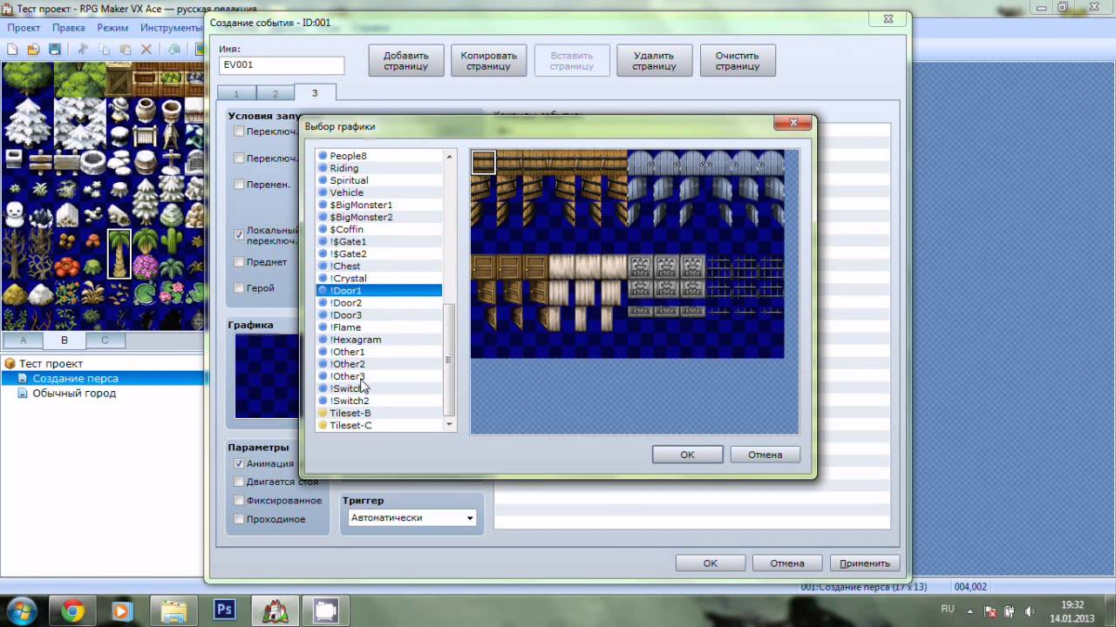Viewport: 1116px width, 627px height.
Task: Click the Применить button
Action: (865, 563)
